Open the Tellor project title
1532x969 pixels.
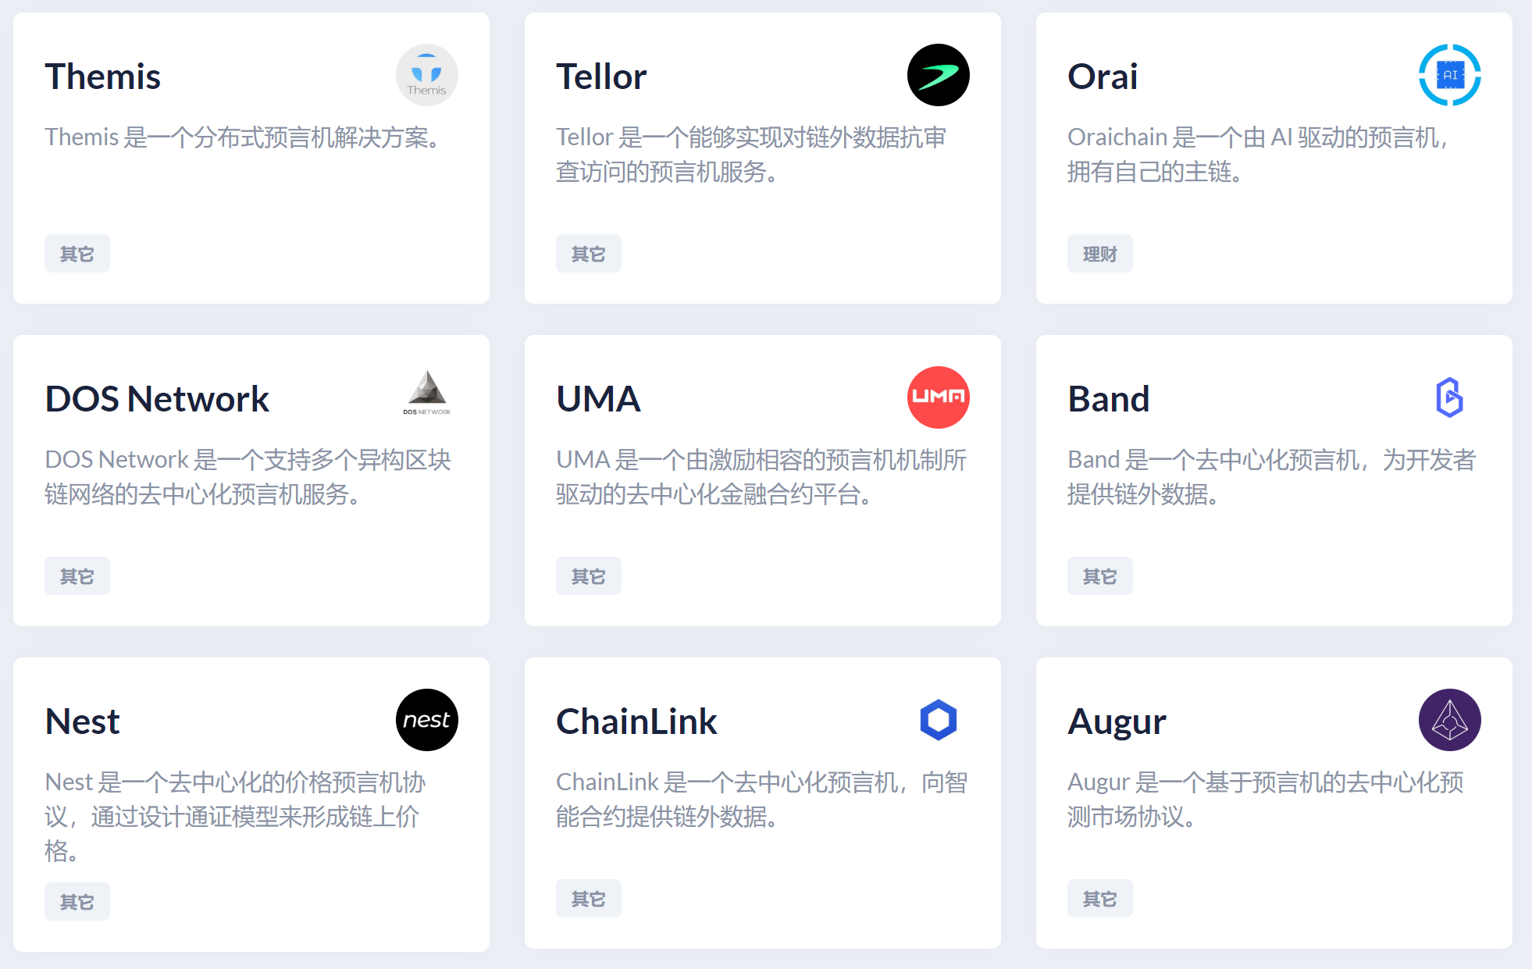[601, 77]
